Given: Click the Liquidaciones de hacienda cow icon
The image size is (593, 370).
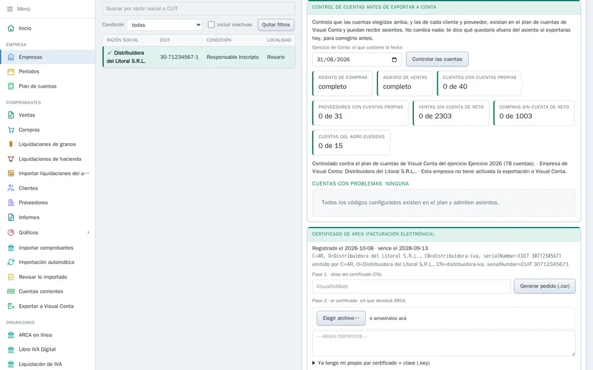Looking at the screenshot, I should (11, 159).
